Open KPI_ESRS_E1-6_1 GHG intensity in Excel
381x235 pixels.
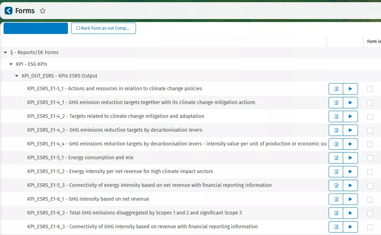pos(336,199)
